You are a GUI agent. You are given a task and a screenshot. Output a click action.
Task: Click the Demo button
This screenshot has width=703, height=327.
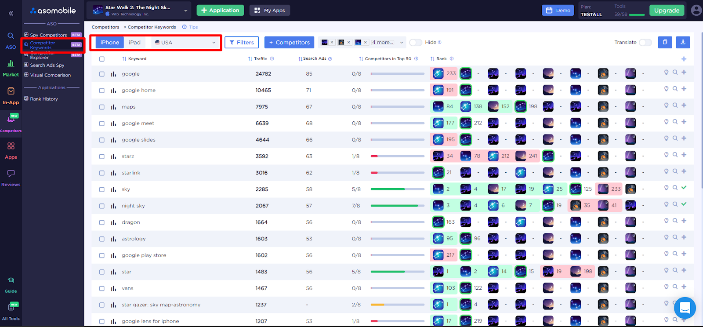tap(558, 10)
